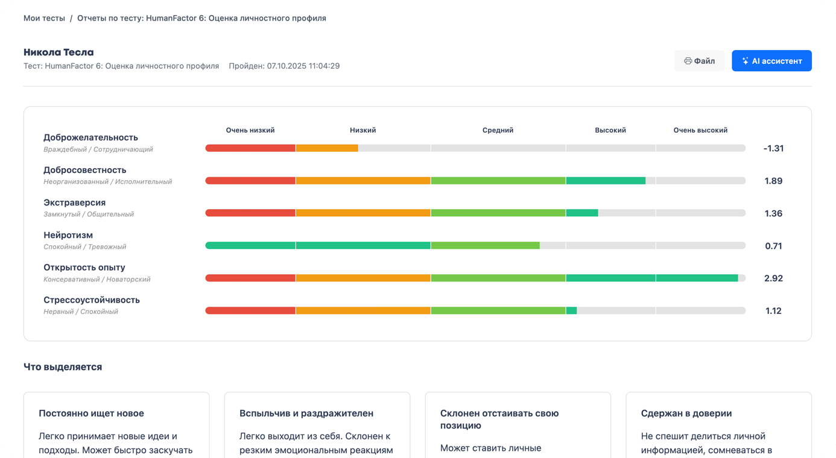Click the Открытость опыту score bar
Viewport: 836px width, 458px height.
[x=475, y=278]
